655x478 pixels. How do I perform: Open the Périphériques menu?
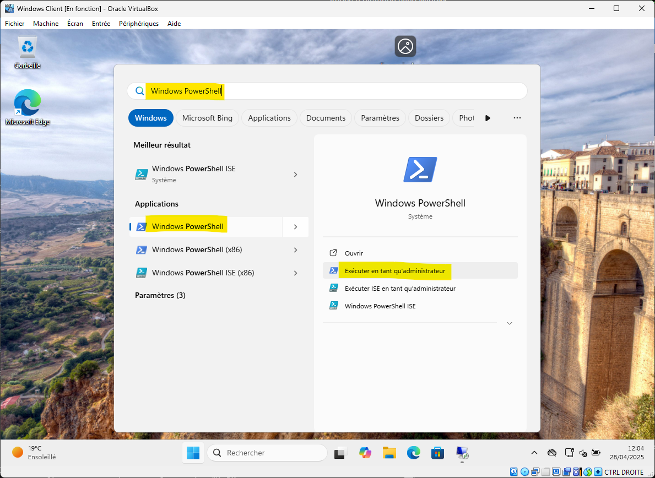(138, 24)
